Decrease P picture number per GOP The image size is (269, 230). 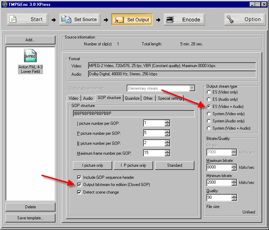tap(167, 134)
